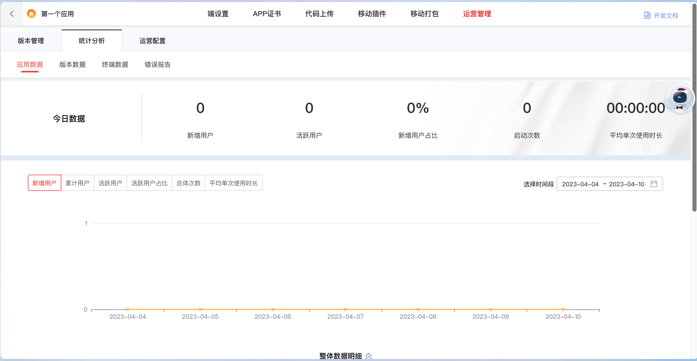Collapse 整体数据明细 with double chevron
Viewport: 697px width, 361px height.
(x=369, y=356)
